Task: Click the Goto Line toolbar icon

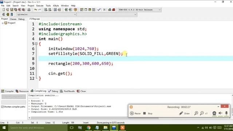Action: click(59, 10)
